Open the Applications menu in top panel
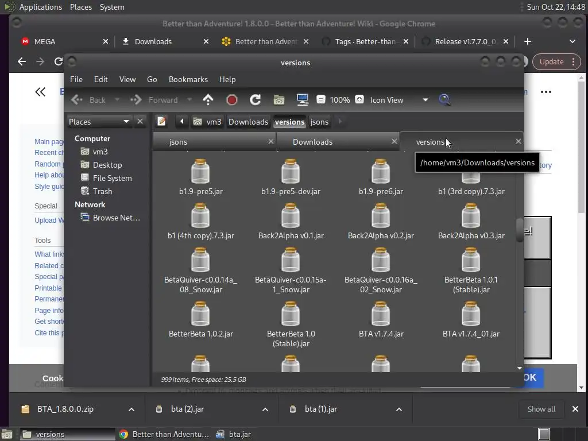The height and width of the screenshot is (441, 588). point(40,7)
